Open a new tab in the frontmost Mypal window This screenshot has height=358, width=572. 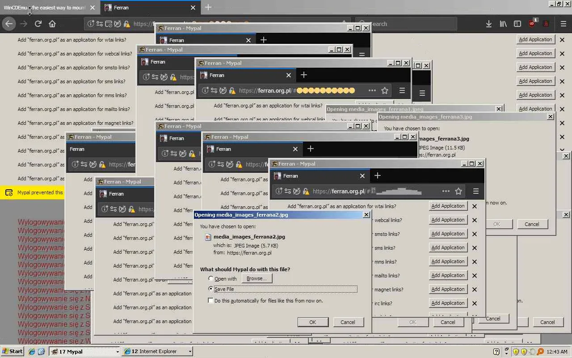click(377, 175)
